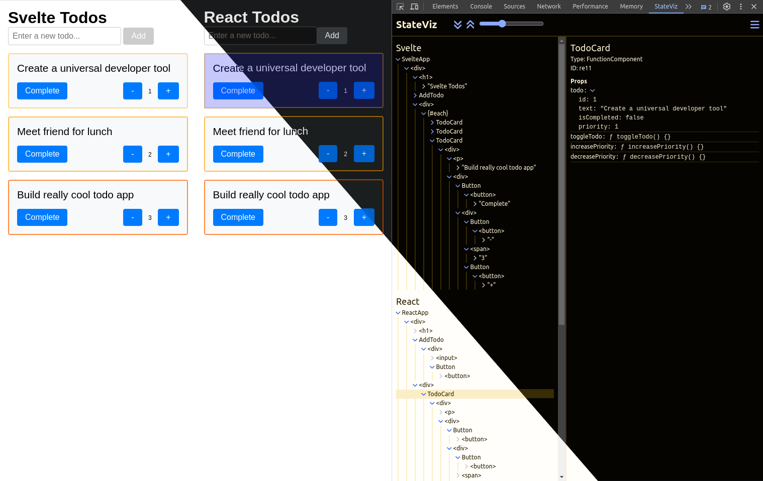Open the Network tab
Screen dimensions: 763x481
[x=549, y=7]
